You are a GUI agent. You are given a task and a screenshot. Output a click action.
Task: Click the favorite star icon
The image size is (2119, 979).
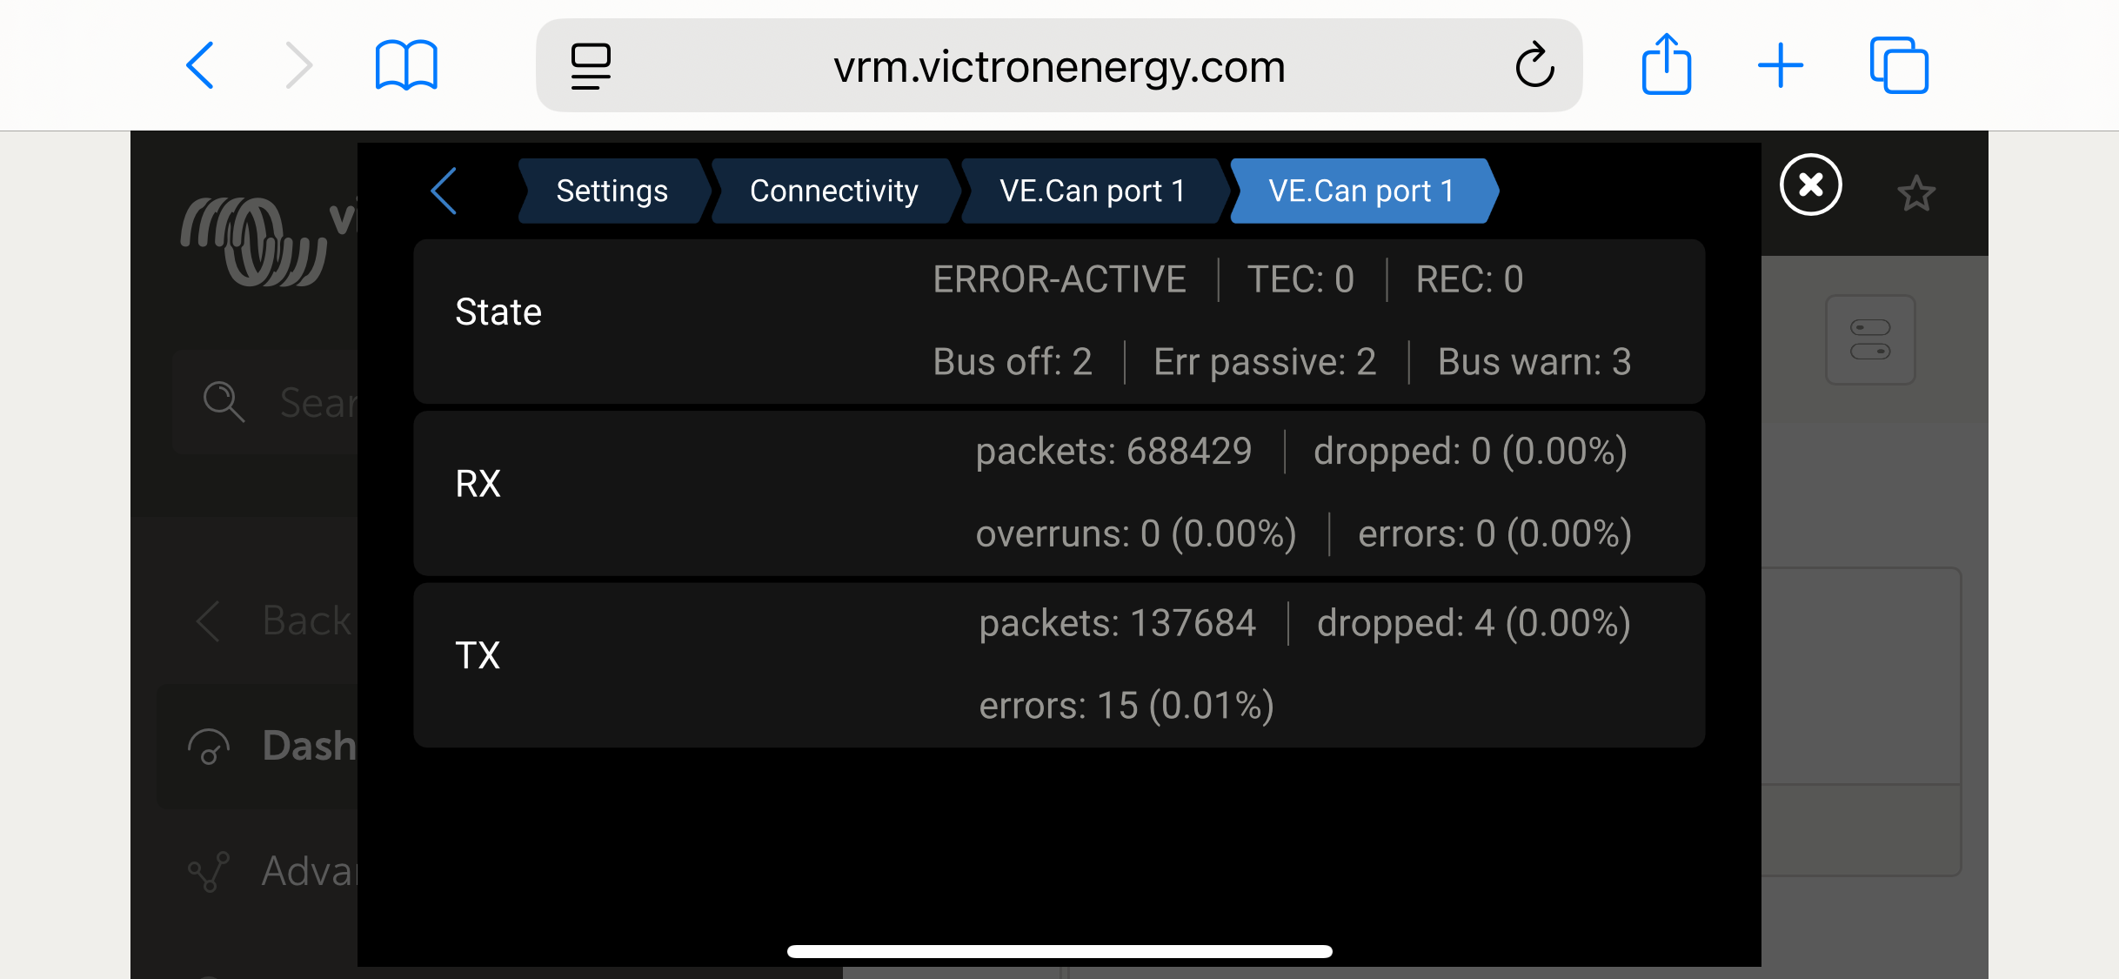1915,193
